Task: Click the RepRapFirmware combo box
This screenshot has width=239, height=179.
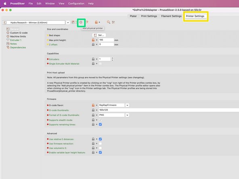Action: tap(111, 105)
